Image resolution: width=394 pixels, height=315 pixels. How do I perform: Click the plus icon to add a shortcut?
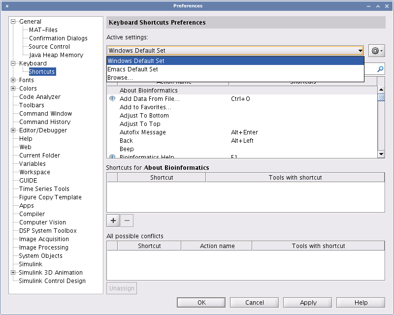tap(113, 220)
